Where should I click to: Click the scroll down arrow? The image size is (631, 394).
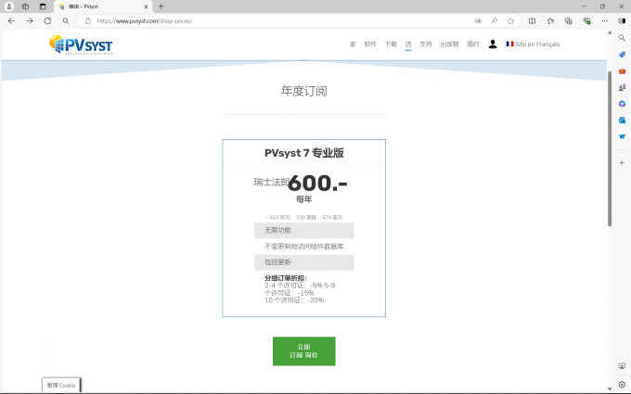[x=610, y=388]
